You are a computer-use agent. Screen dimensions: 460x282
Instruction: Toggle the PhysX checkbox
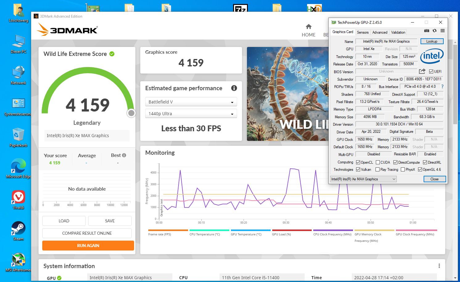(x=403, y=169)
